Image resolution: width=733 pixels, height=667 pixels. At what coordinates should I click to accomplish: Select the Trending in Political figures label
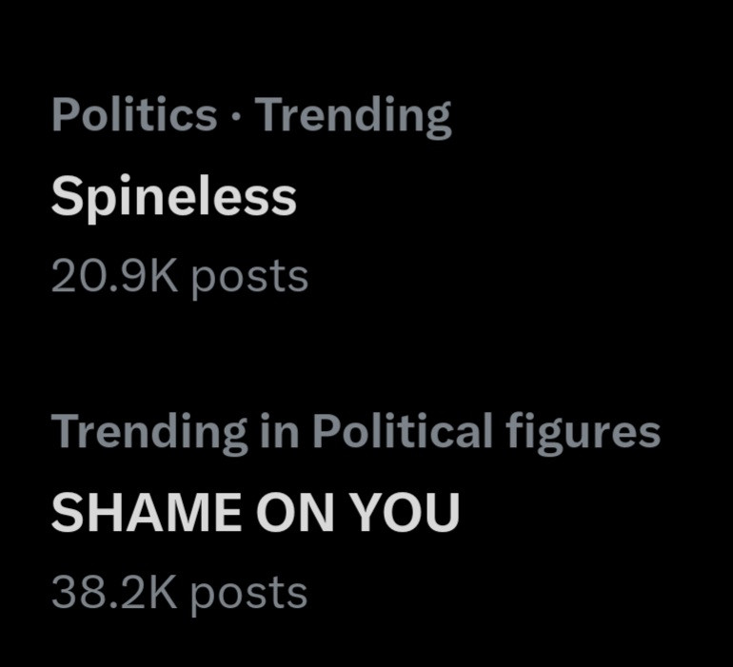point(355,432)
